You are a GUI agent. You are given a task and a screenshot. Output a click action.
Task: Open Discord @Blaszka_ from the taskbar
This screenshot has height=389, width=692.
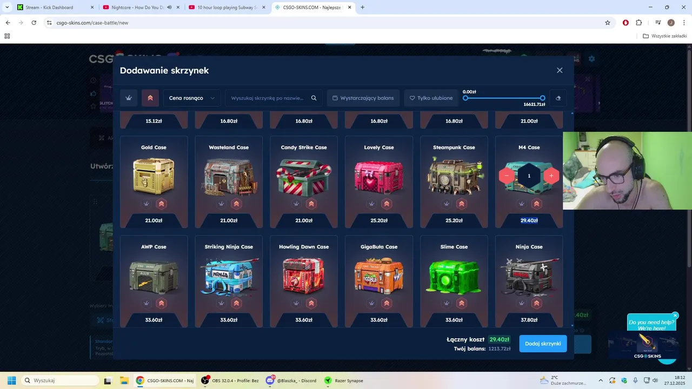pyautogui.click(x=291, y=380)
